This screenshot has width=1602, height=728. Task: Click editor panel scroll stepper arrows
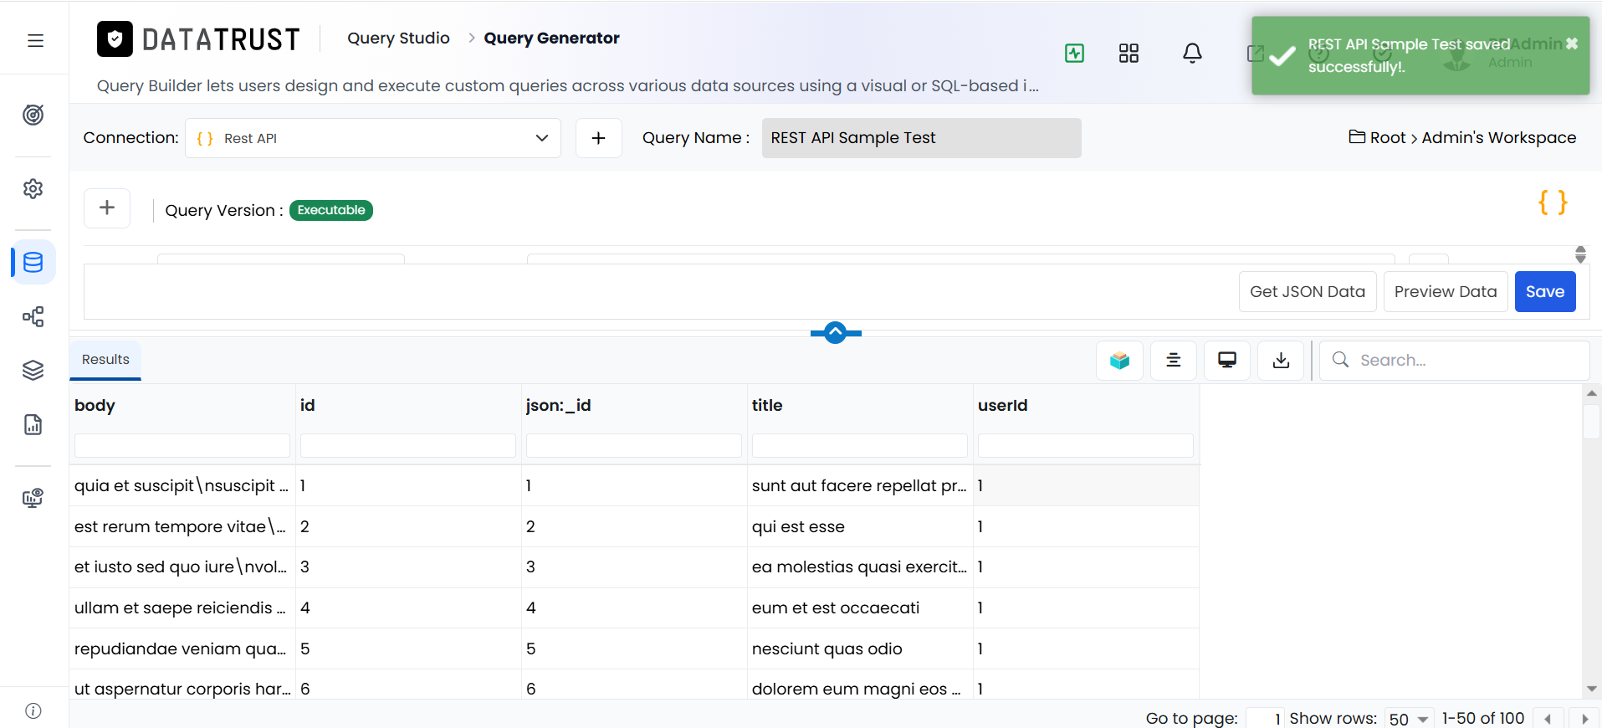pyautogui.click(x=1580, y=254)
